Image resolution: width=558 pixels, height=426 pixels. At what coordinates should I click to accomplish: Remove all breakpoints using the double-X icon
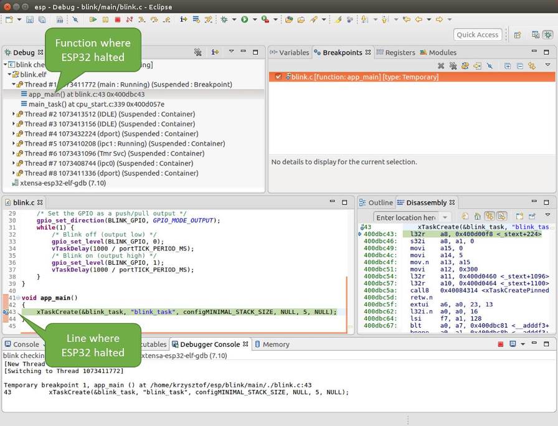[x=453, y=65]
